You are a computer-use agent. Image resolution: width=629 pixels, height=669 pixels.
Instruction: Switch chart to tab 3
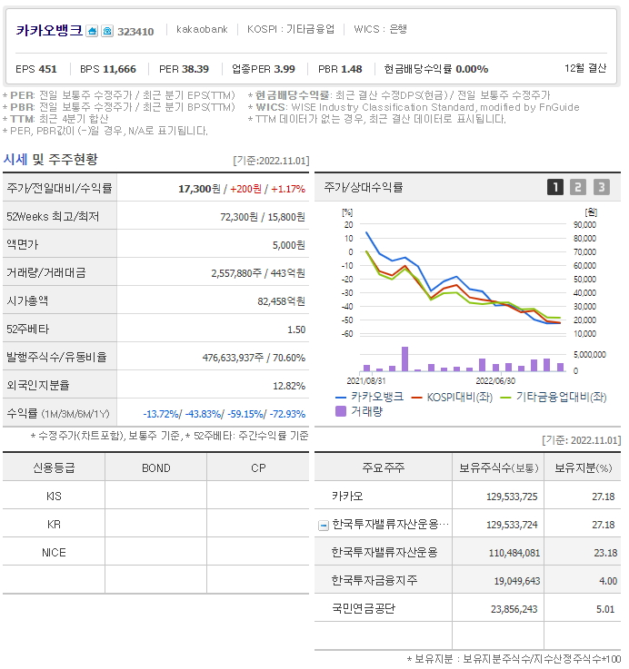coord(601,187)
